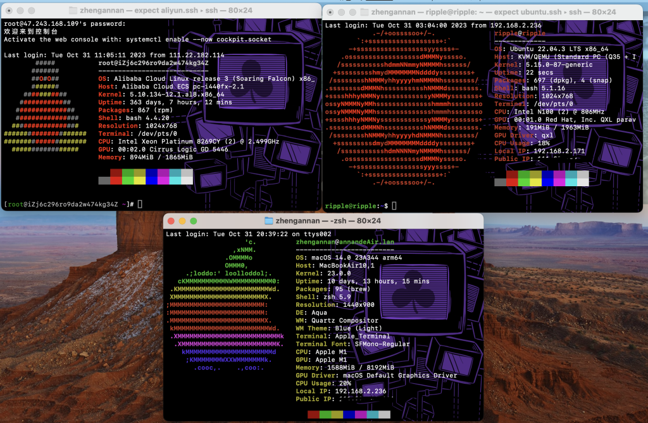Focus the aliyun.ssh window by its title text
The height and width of the screenshot is (423, 648).
click(x=166, y=10)
